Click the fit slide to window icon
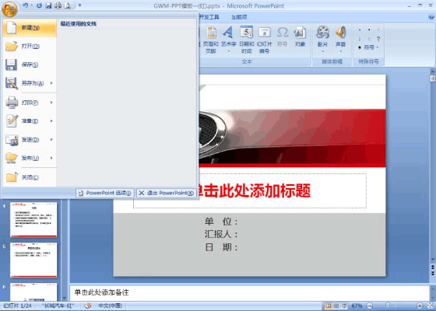 tap(430, 306)
